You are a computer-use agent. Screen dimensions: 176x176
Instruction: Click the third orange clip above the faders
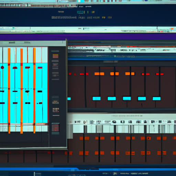[130, 74]
